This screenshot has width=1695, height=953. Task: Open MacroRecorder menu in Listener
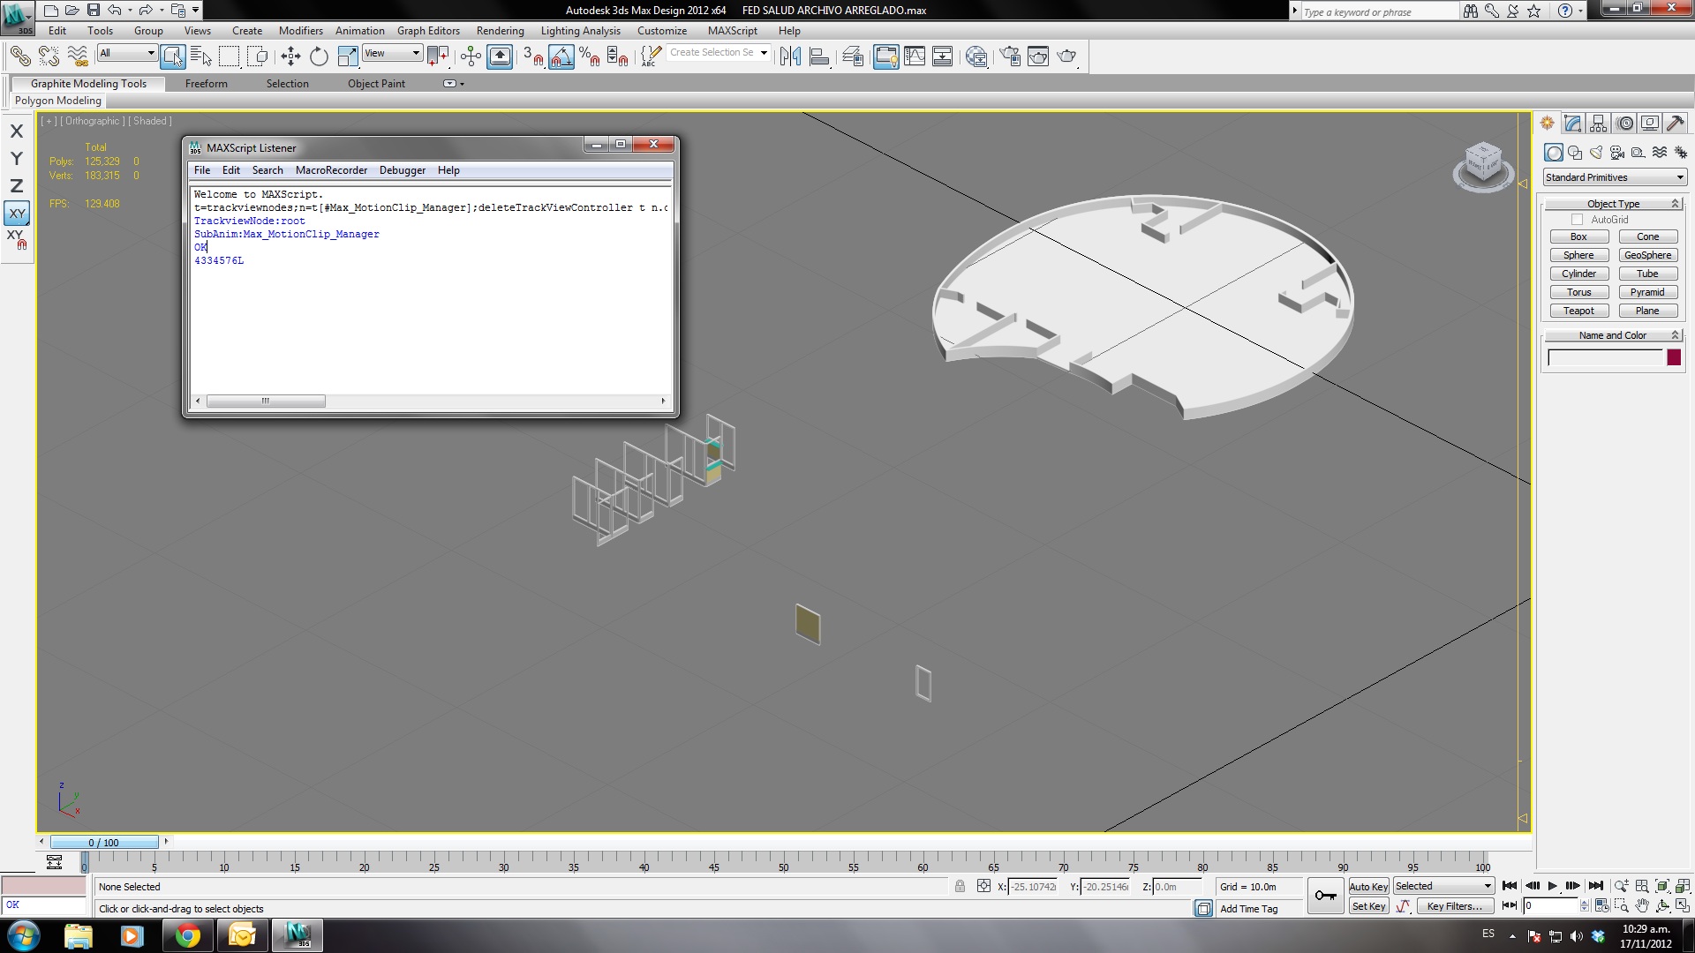pyautogui.click(x=331, y=170)
